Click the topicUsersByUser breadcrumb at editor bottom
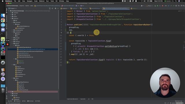The width and height of the screenshot is (185, 104). pyautogui.click(x=73, y=99)
